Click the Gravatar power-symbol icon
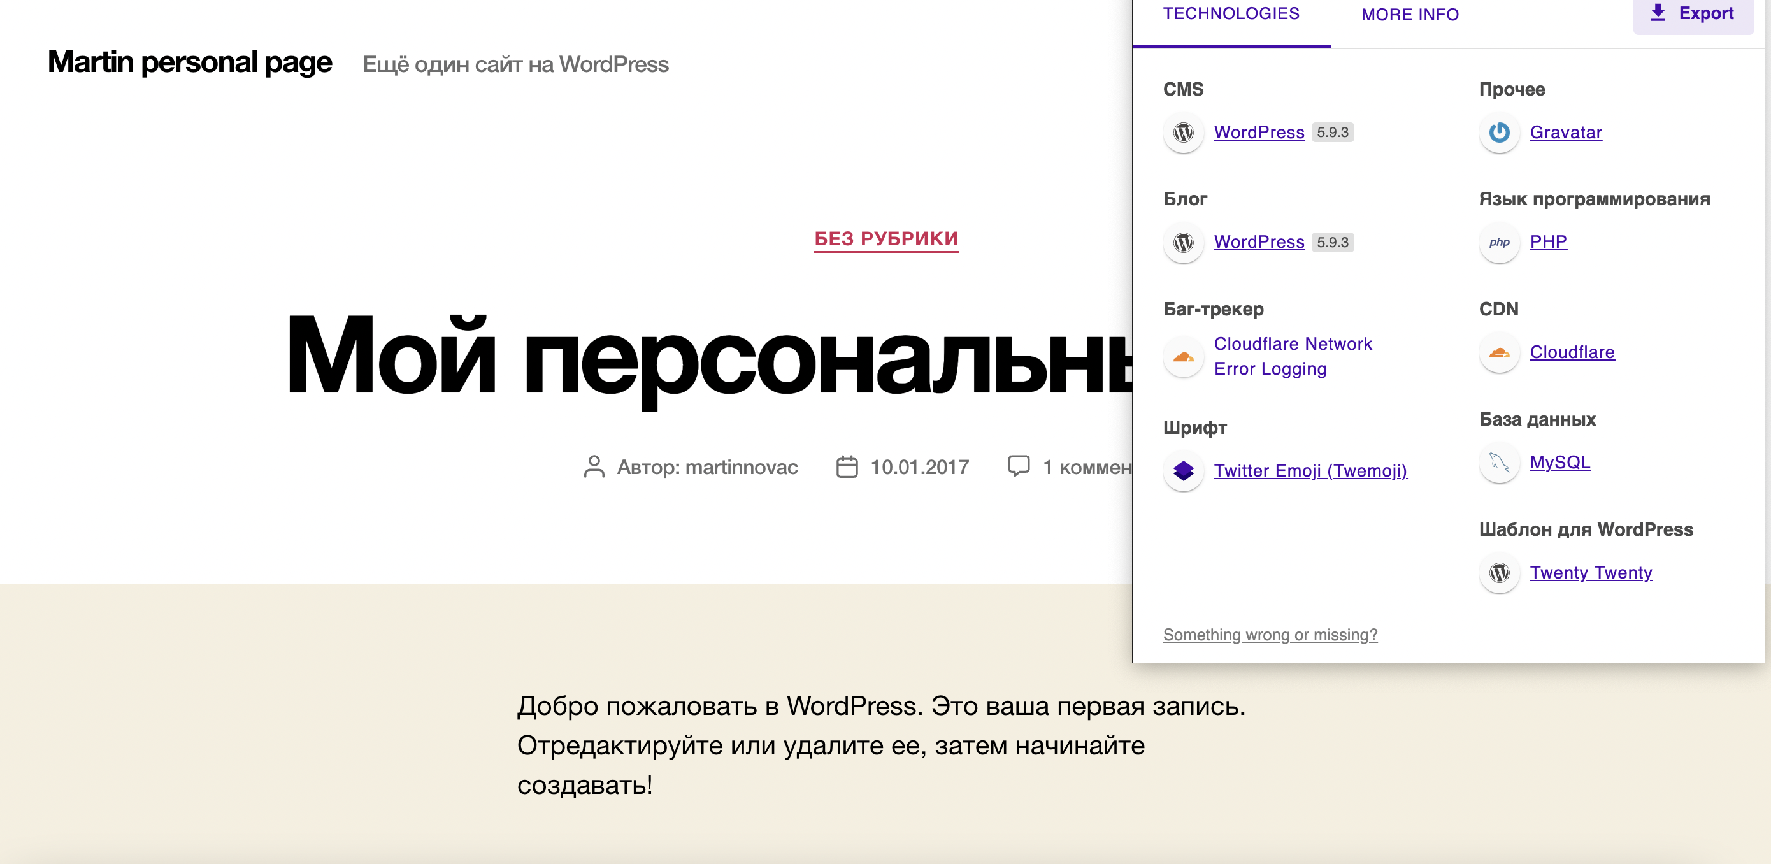 (x=1499, y=132)
